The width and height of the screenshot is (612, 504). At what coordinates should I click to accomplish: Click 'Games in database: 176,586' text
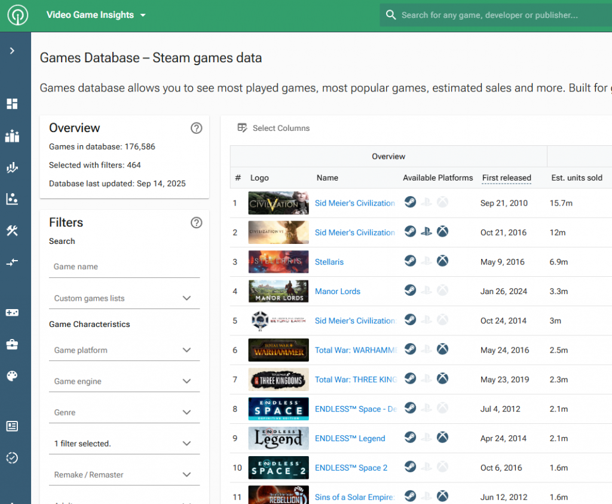pos(102,147)
